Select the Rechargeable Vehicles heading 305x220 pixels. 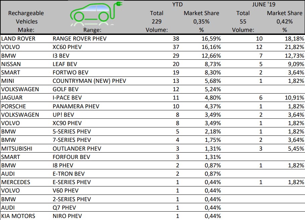coord(26,17)
